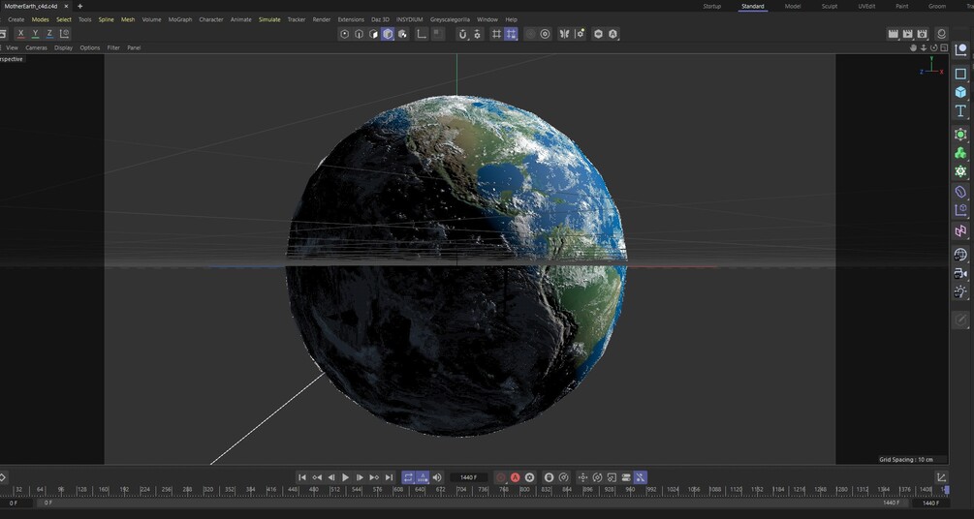Select the Texture mode icon
Image resolution: width=974 pixels, height=519 pixels.
[x=403, y=34]
